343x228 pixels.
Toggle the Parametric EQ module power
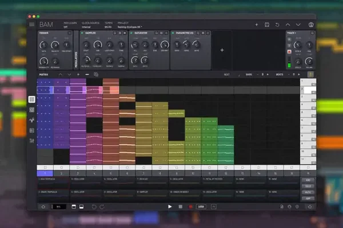172,34
